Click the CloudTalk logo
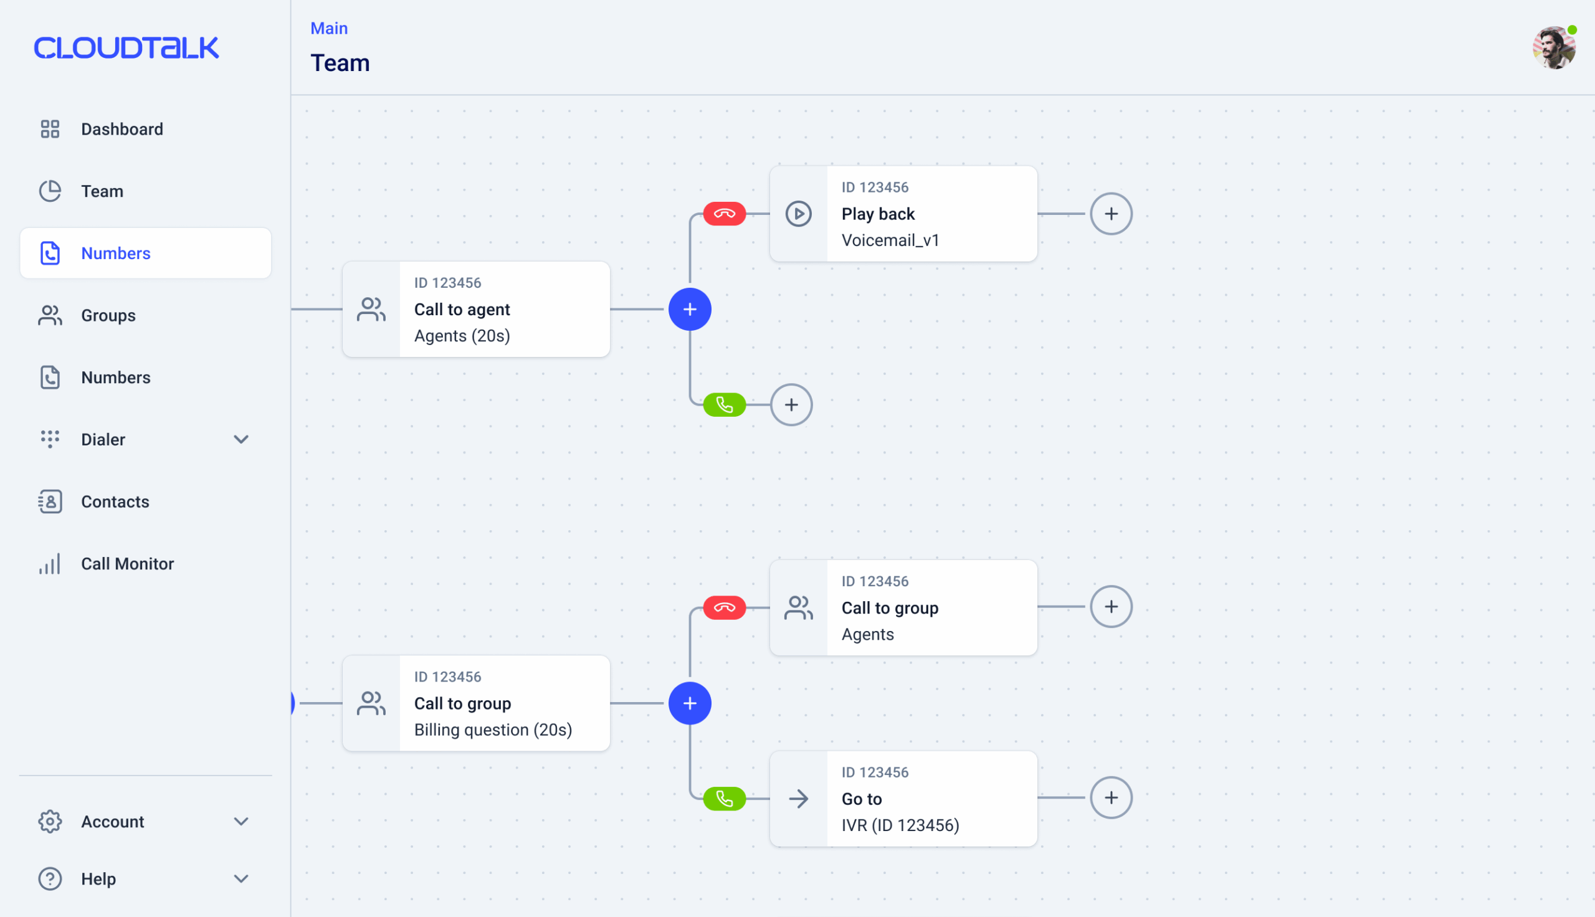Screen dimensions: 1595x917 pos(126,48)
